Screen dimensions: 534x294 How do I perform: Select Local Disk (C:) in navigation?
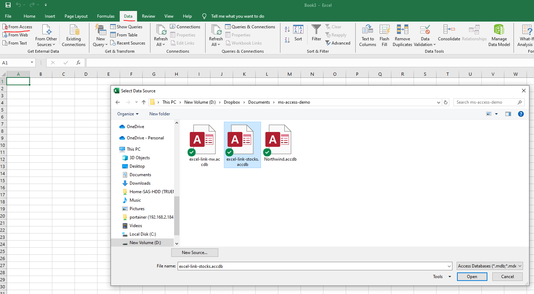click(x=143, y=234)
